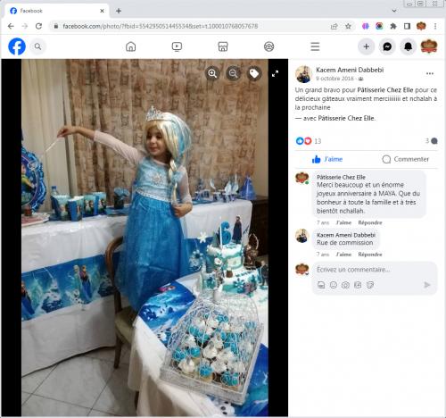Reply to the 'Rue de commission' comment
The height and width of the screenshot is (418, 446).
pyautogui.click(x=370, y=255)
